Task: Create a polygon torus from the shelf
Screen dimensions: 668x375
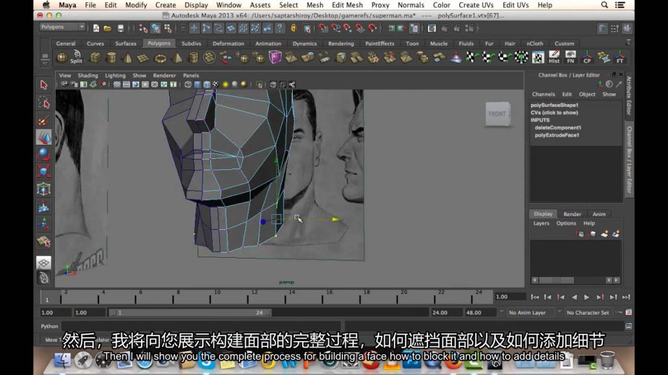Action: [x=160, y=58]
